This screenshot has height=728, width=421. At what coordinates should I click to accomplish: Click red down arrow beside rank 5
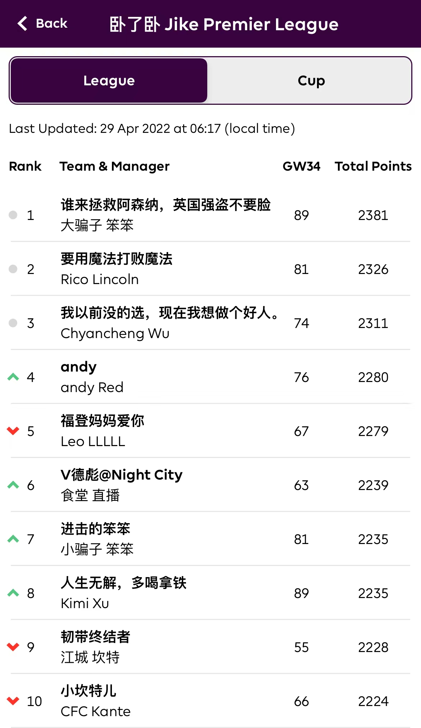(13, 431)
